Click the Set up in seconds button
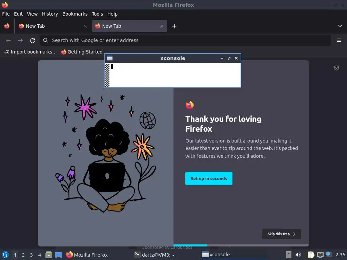Image resolution: width=347 pixels, height=260 pixels. tap(209, 178)
